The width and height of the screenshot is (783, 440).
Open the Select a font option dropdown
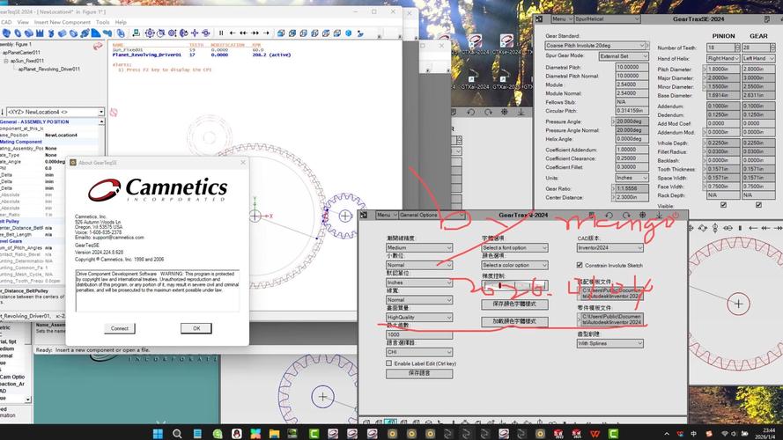point(514,247)
